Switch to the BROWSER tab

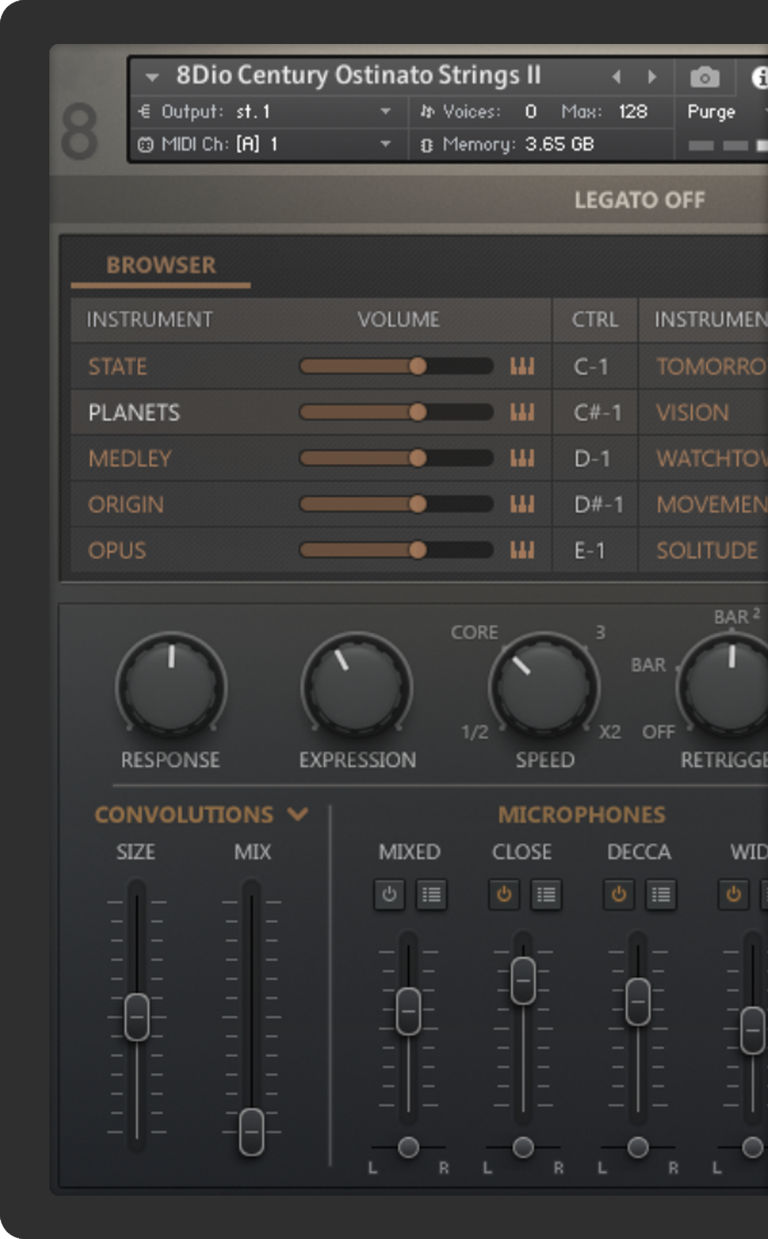(x=161, y=265)
